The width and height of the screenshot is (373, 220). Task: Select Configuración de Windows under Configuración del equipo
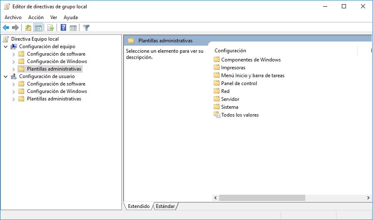(x=57, y=61)
